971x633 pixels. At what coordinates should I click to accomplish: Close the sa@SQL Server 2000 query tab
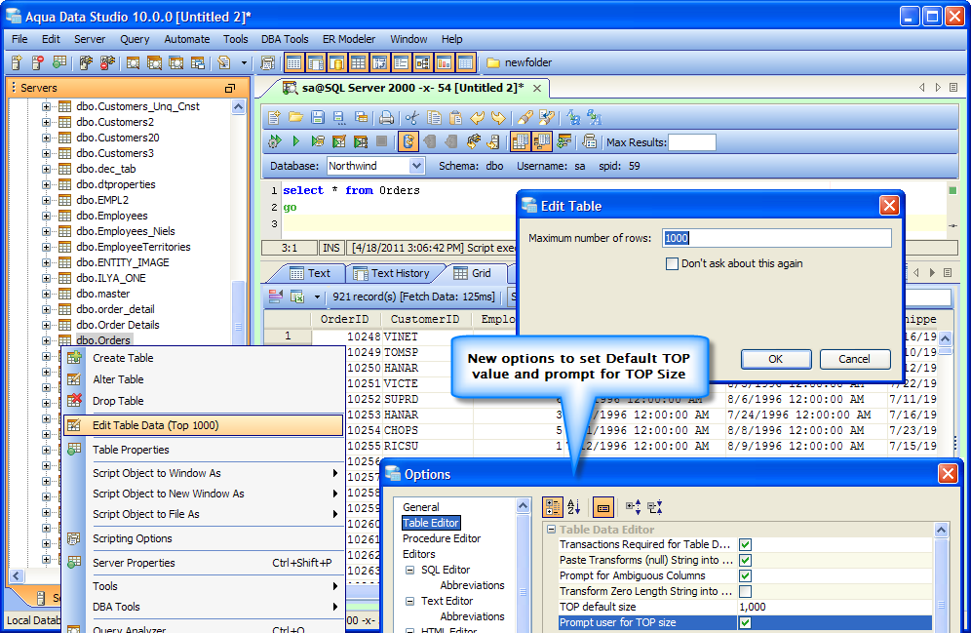coord(537,89)
